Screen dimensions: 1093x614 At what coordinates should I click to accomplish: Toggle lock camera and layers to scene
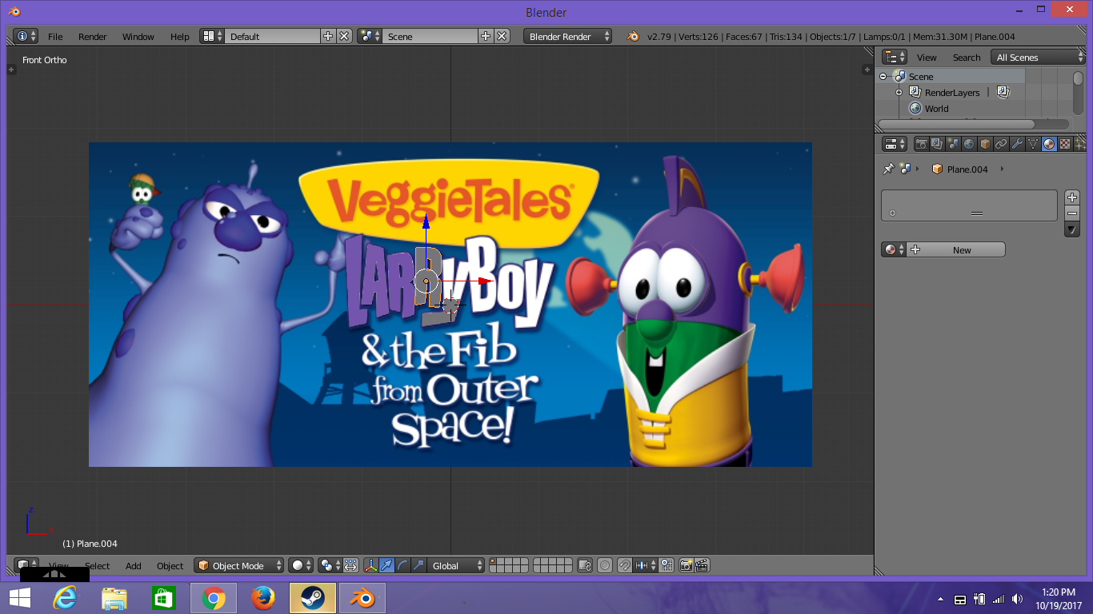pos(585,565)
